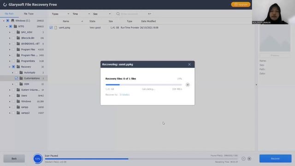
Task: Expand the $AV_ASW folder
Action: point(10,32)
